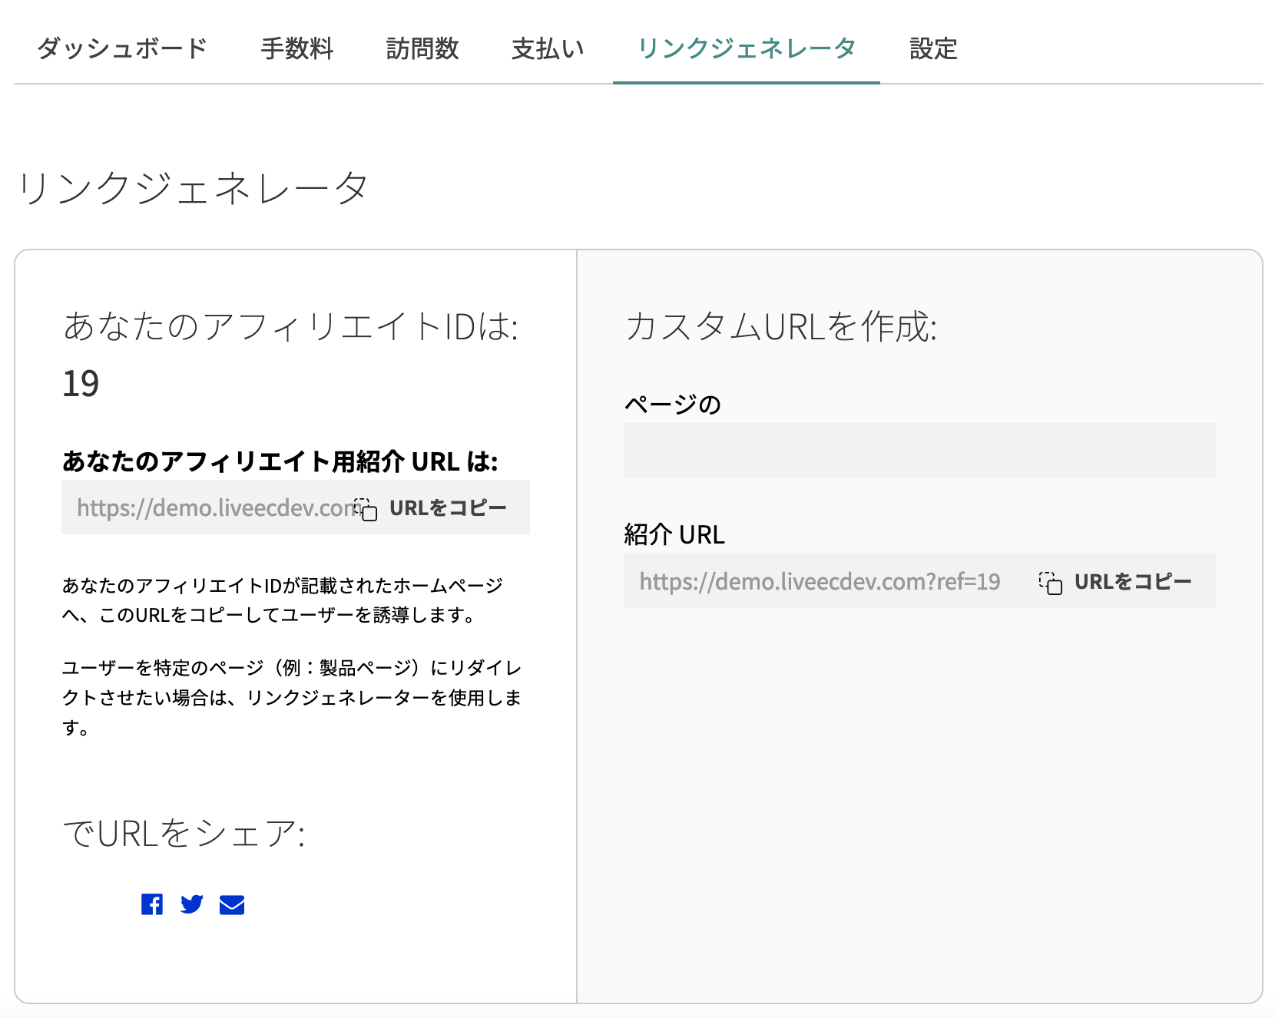Share the URL on Facebook
Viewport: 1275px width, 1018px height.
pos(152,904)
